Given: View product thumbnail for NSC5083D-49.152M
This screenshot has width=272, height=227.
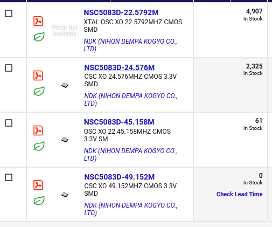Looking at the screenshot, I should pyautogui.click(x=65, y=195).
